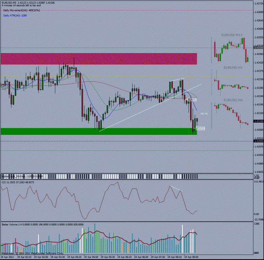Screen dimensions: 264x260
Task: Click the 1.41880 price axis label
Action: tap(259, 164)
